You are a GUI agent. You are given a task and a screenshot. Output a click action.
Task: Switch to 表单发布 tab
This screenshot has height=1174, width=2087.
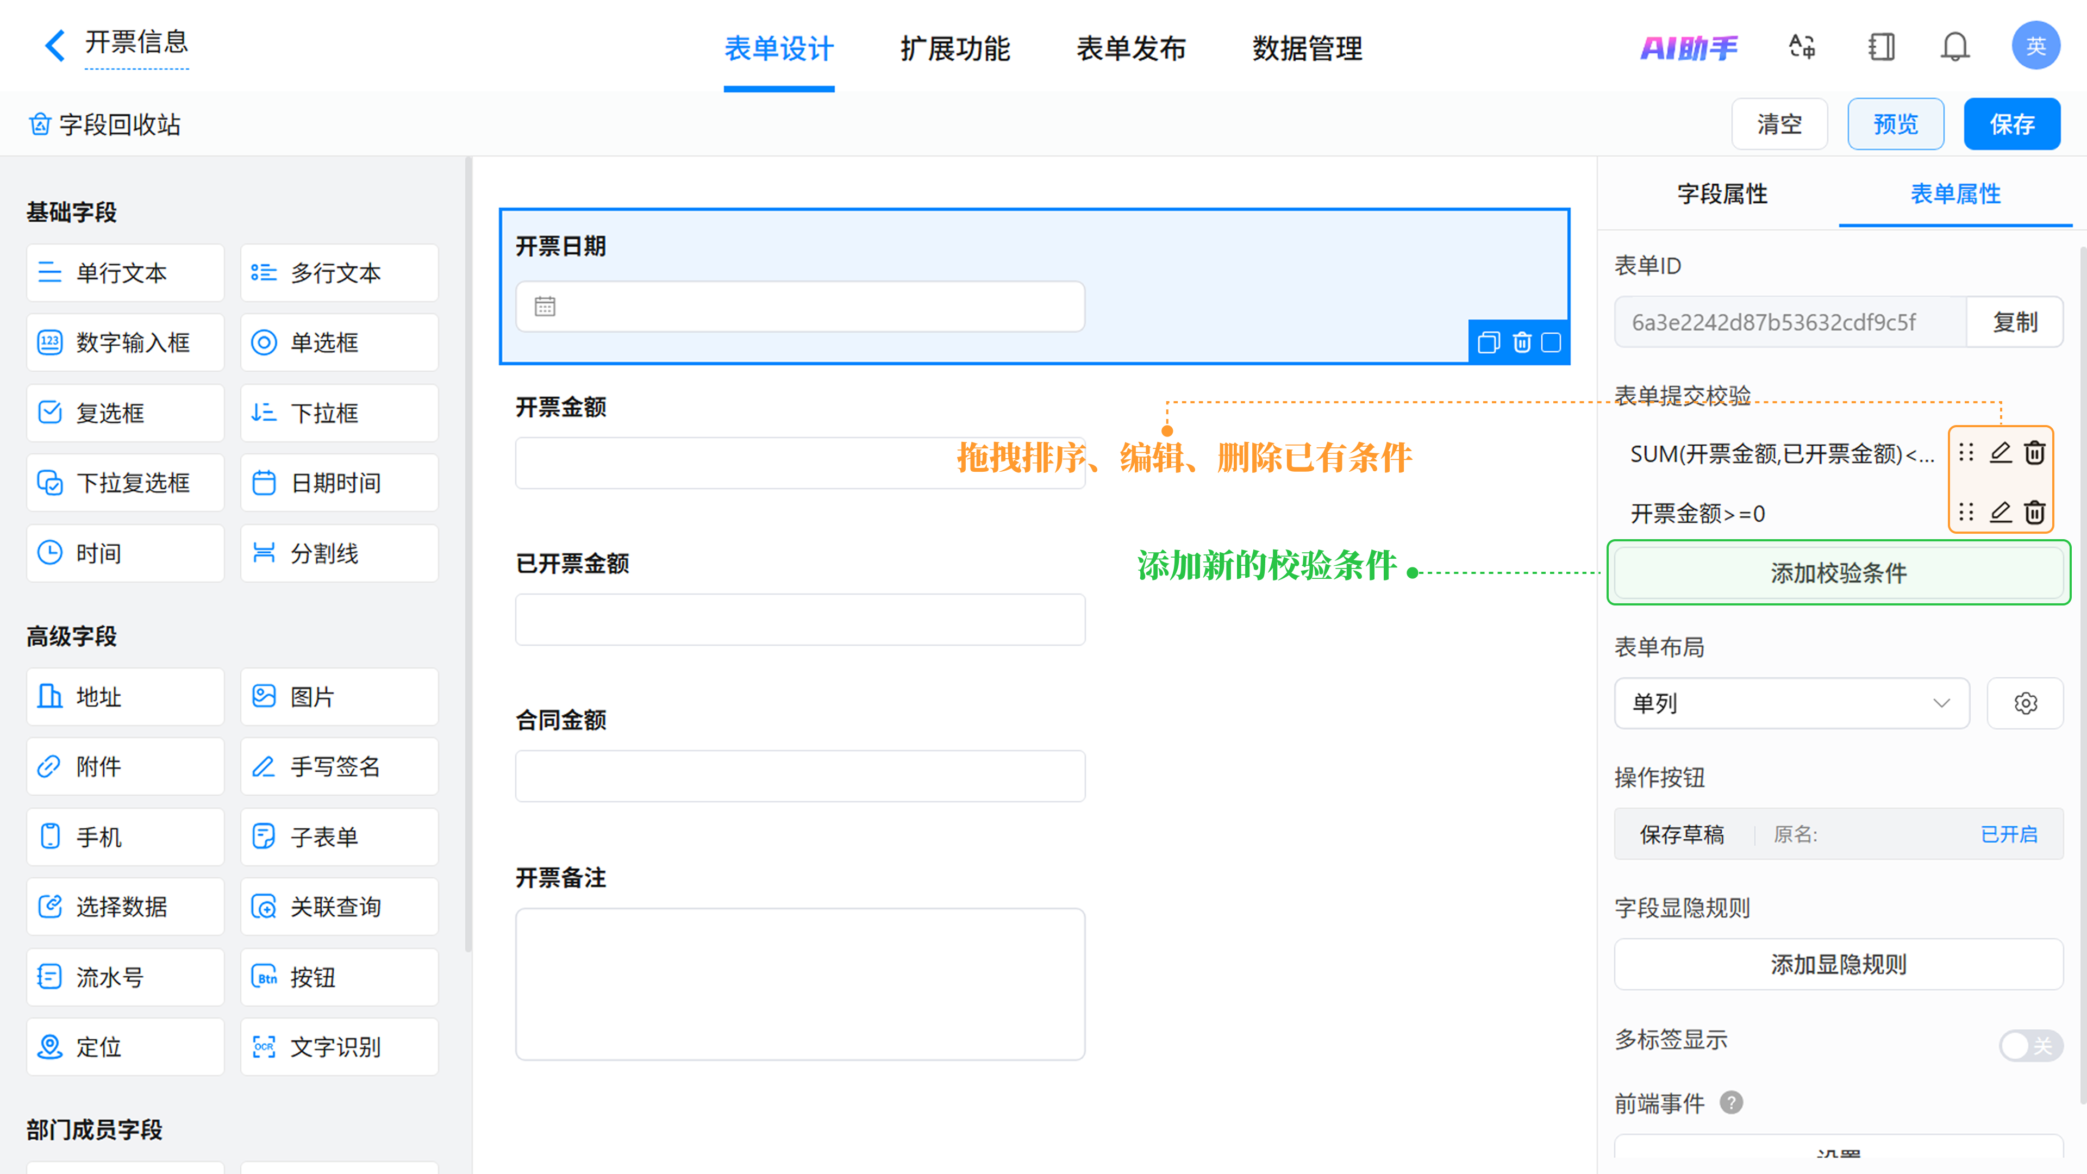pos(1131,48)
